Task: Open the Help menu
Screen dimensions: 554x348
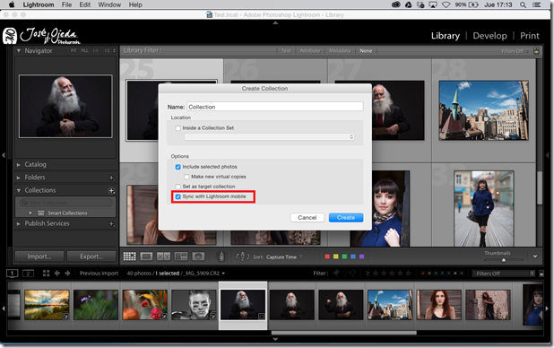Action: click(x=135, y=4)
